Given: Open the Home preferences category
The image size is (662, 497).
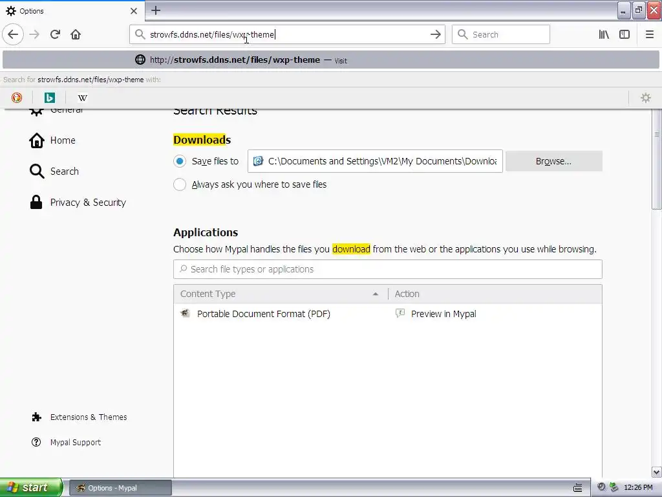Looking at the screenshot, I should coord(52,140).
